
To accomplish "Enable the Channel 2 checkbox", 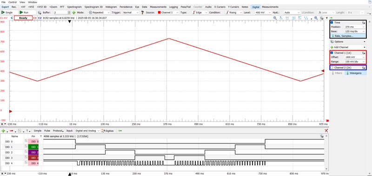I will (332, 68).
